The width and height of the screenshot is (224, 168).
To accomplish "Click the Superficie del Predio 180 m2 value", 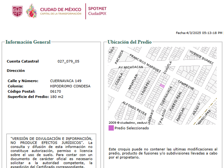I will point(57,97).
